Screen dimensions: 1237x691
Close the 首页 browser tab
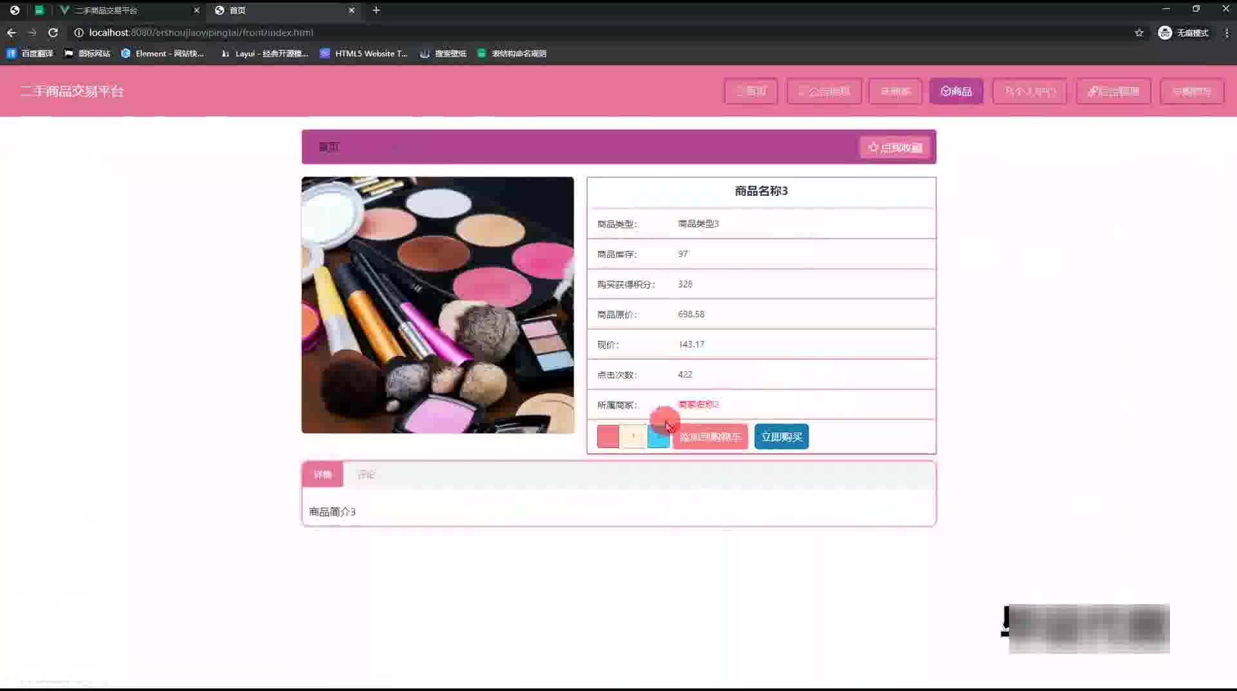click(x=352, y=10)
